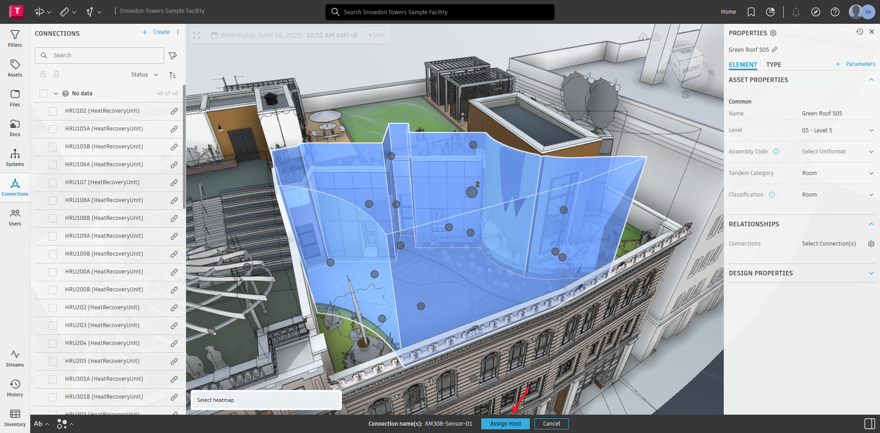Click the sort order icon
The image size is (880, 433).
(x=173, y=75)
